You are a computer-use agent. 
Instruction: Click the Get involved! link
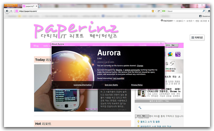(x=119, y=78)
